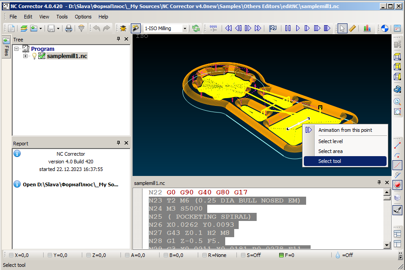Toggle the R=None status checkbox
The width and height of the screenshot is (405, 270).
point(205,255)
